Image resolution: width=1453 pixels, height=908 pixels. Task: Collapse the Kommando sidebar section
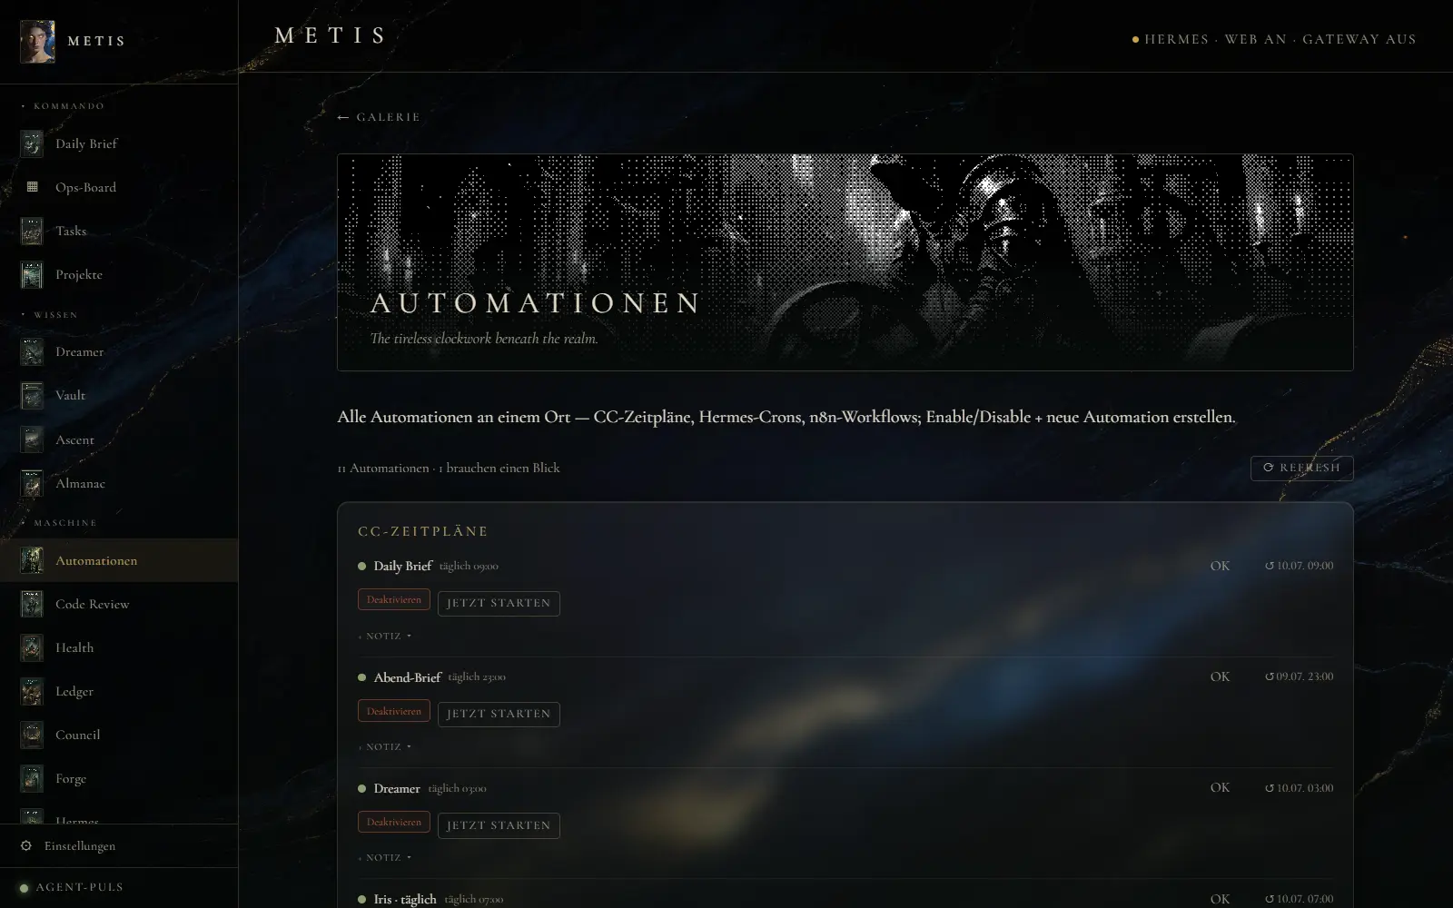tap(64, 106)
